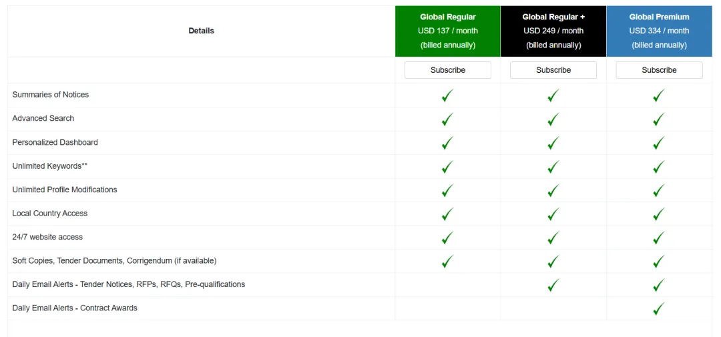Screen dimensions: 721x337
Task: Click Global Premium checkmark for Advanced Search
Action: [x=659, y=119]
